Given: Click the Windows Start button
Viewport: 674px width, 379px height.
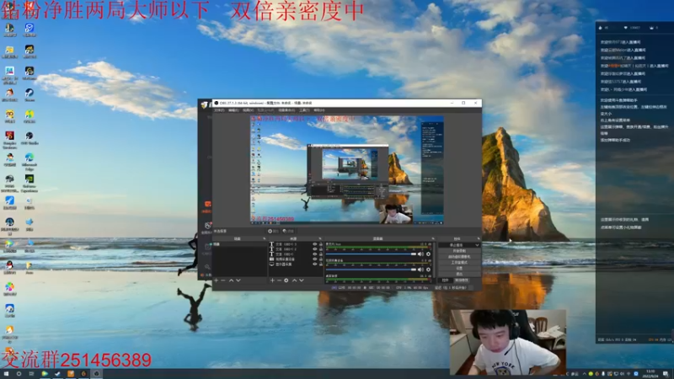Looking at the screenshot, I should point(7,374).
